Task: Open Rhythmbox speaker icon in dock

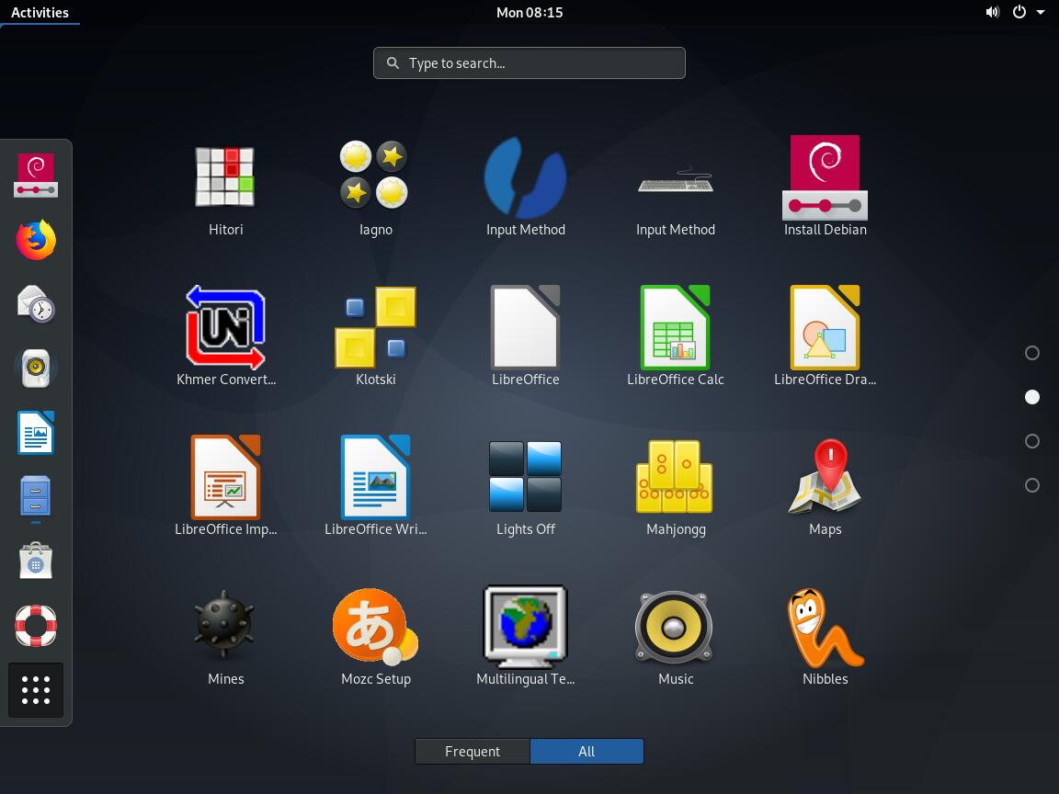Action: pos(36,368)
